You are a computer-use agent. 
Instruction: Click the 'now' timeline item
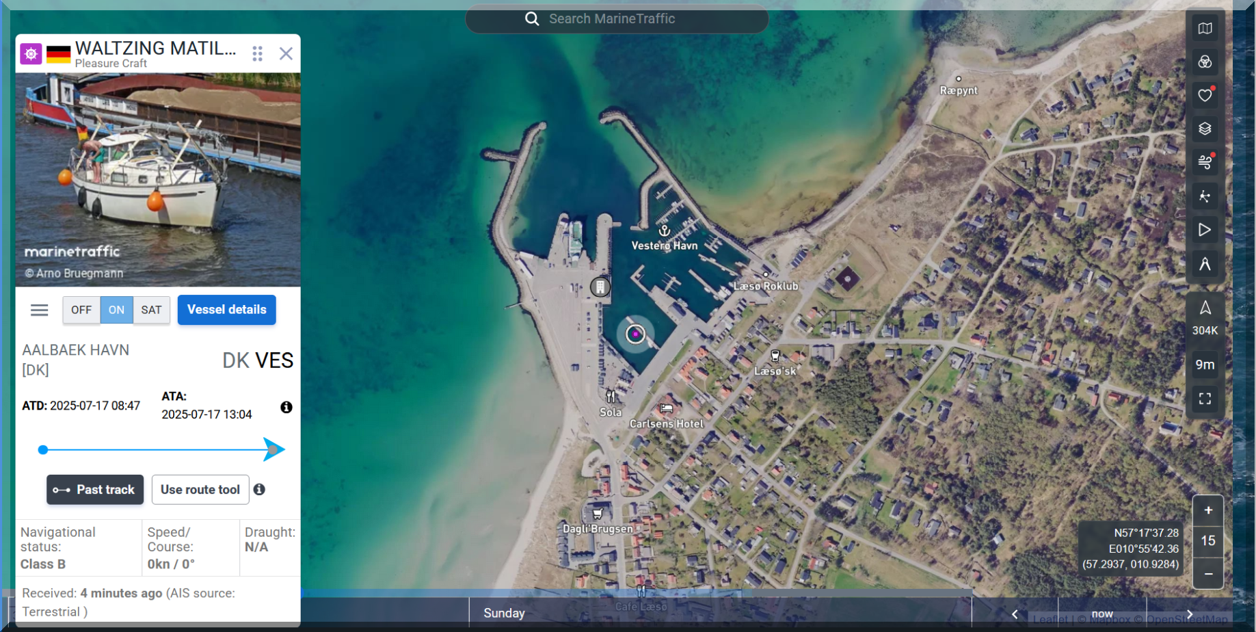(1101, 614)
